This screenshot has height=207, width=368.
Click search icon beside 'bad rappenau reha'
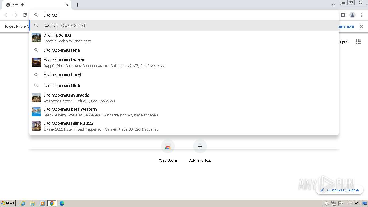tap(36, 50)
